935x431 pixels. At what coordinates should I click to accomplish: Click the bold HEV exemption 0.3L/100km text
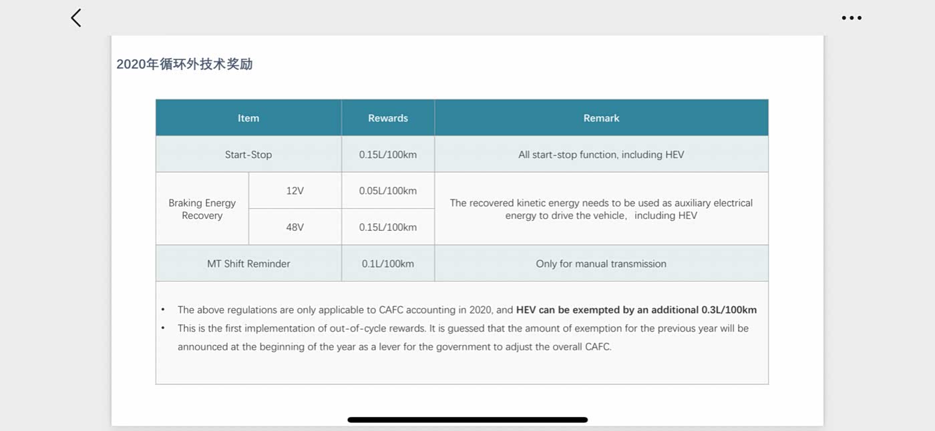[x=636, y=310]
